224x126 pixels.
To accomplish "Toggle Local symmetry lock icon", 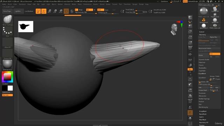I will (x=190, y=65).
